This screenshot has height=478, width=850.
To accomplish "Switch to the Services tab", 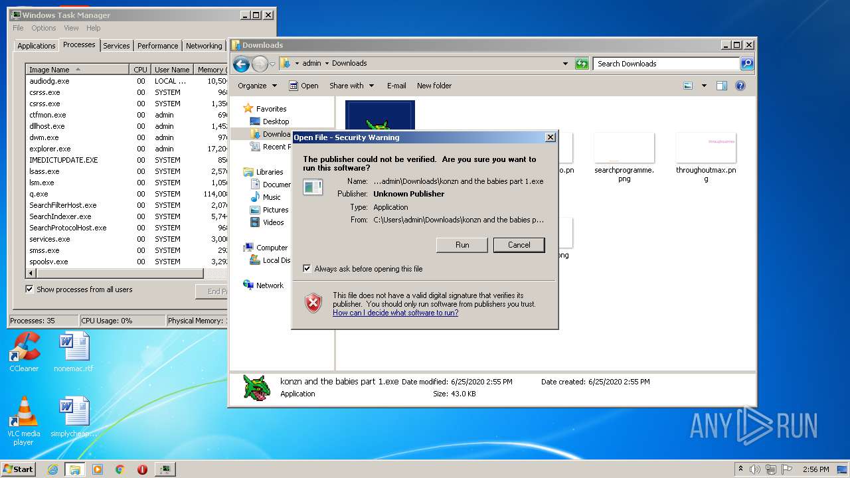I will (116, 46).
